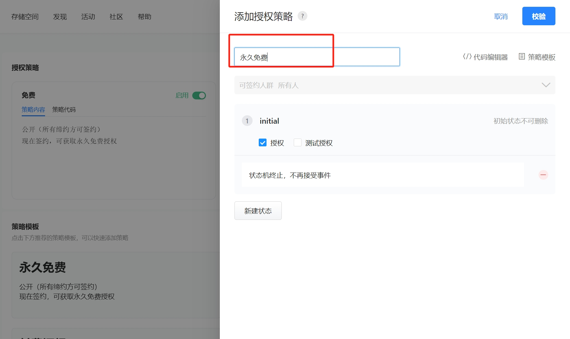
Task: Uncheck the 授权 checkbox
Action: (x=263, y=142)
